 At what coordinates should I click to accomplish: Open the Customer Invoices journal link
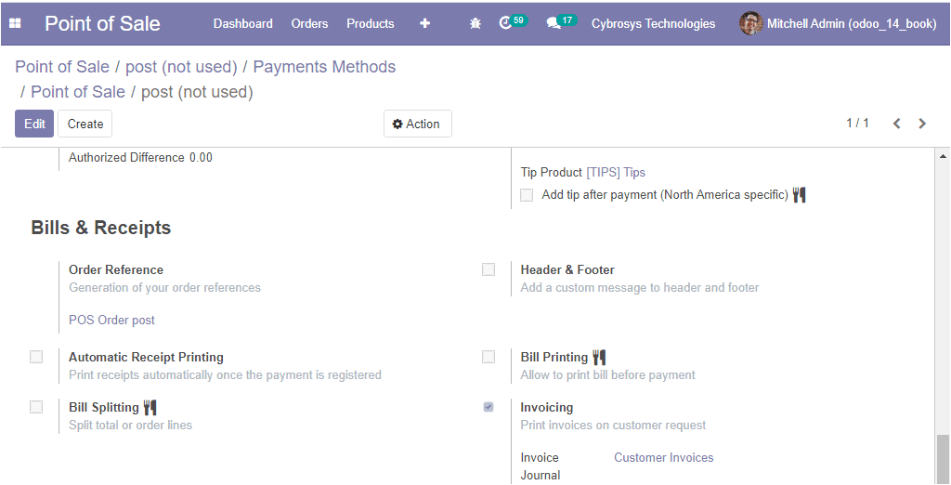point(663,458)
